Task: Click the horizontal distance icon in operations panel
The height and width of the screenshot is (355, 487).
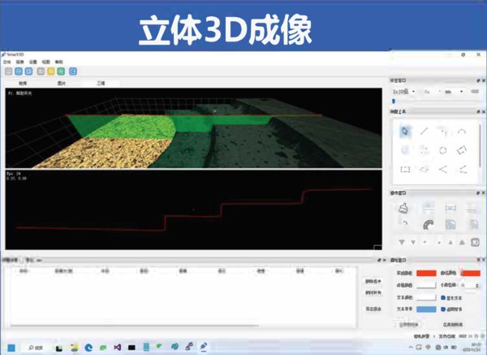Action: (450, 208)
